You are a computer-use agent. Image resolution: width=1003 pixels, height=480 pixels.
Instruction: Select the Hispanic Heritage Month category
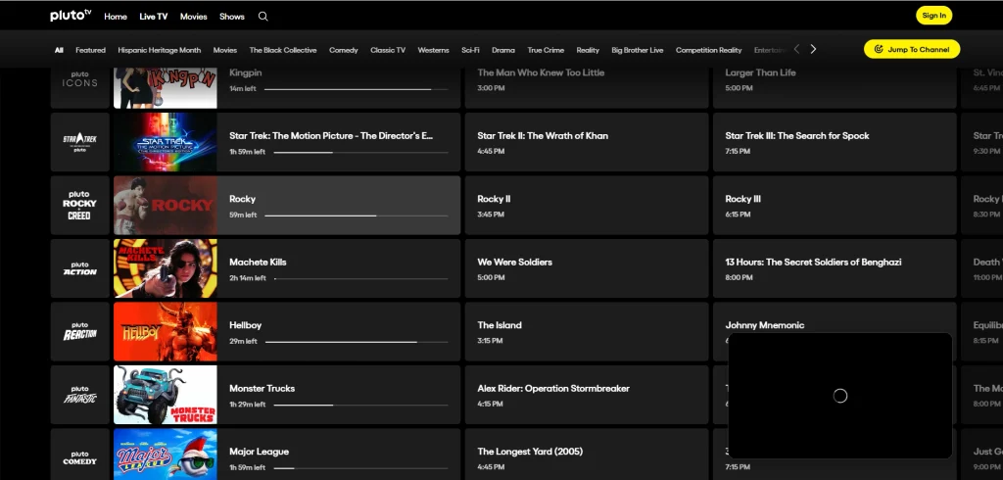pos(160,50)
